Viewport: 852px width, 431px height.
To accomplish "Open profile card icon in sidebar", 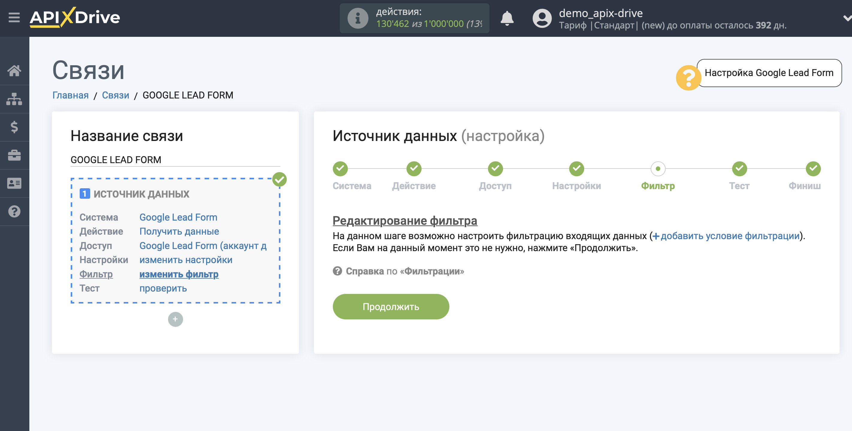I will click(14, 183).
